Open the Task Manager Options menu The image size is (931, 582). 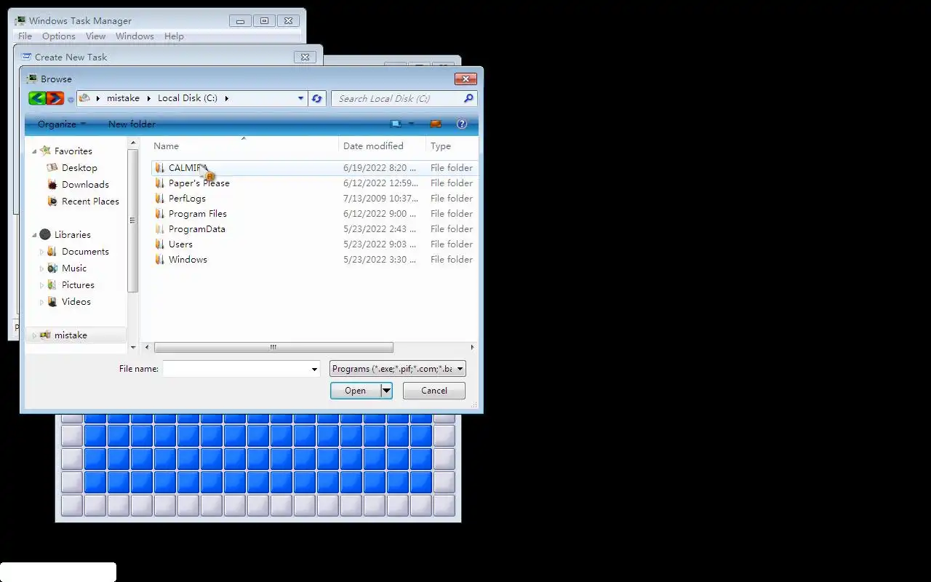pos(59,36)
